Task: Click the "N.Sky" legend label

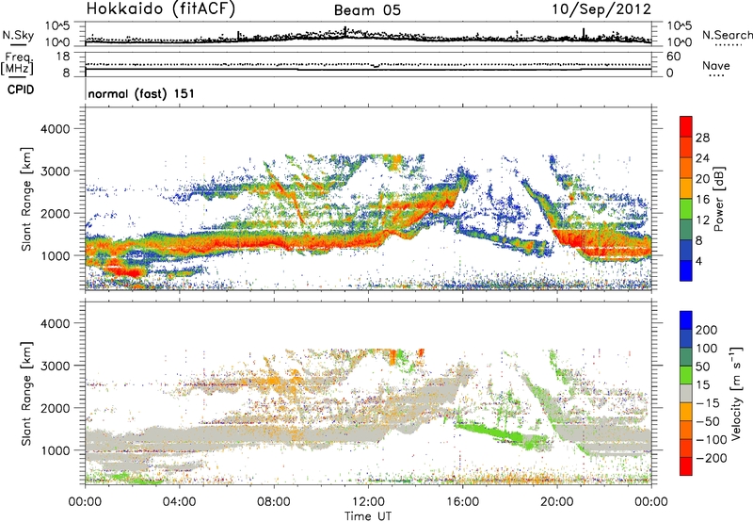Action: point(18,35)
